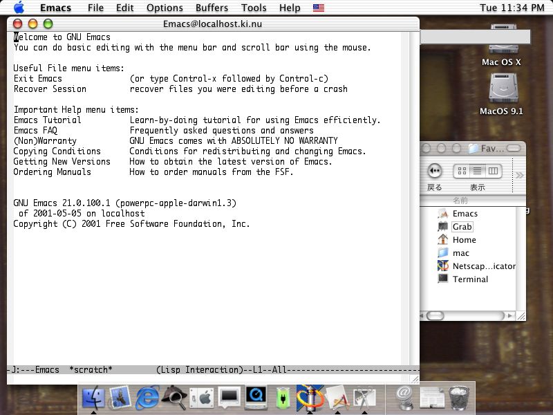This screenshot has width=553, height=415.
Task: Click the folder icon in Favorites title bar
Action: (474, 148)
